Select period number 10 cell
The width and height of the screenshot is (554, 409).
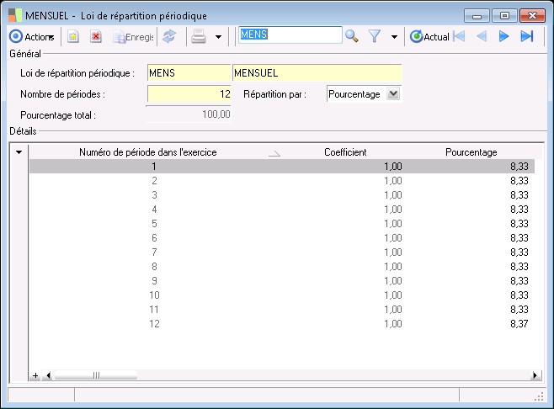pos(154,295)
